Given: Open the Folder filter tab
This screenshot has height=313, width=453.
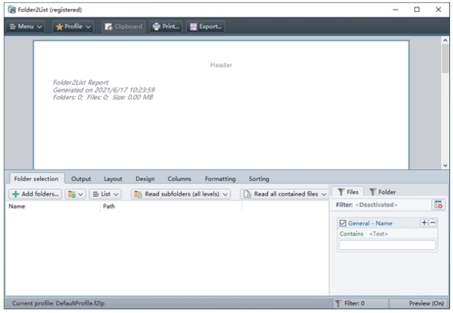Looking at the screenshot, I should click(x=383, y=192).
